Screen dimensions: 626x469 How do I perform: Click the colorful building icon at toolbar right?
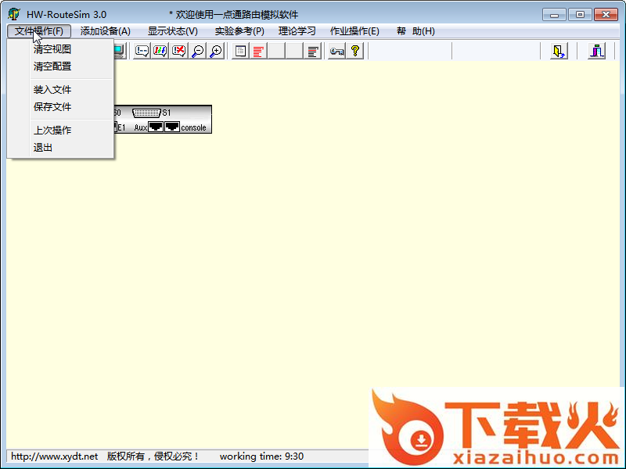pos(597,51)
